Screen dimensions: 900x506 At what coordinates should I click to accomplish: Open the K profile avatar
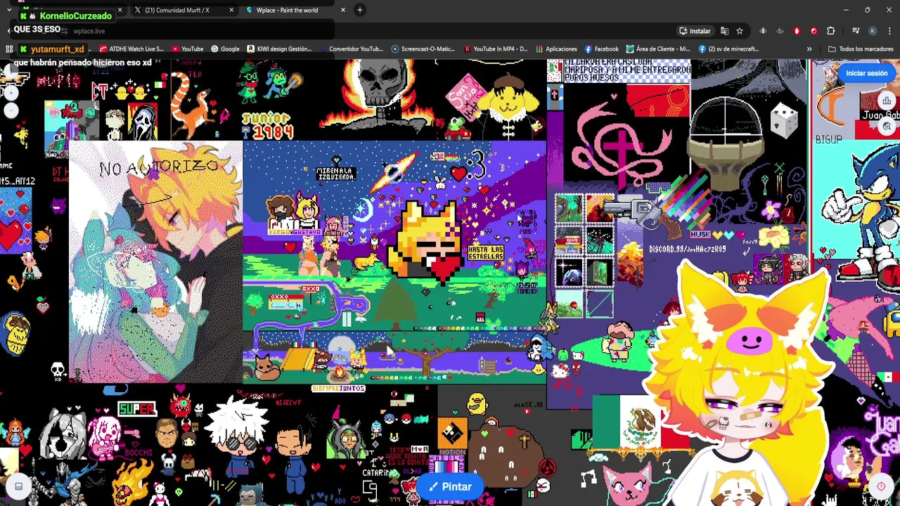click(873, 31)
